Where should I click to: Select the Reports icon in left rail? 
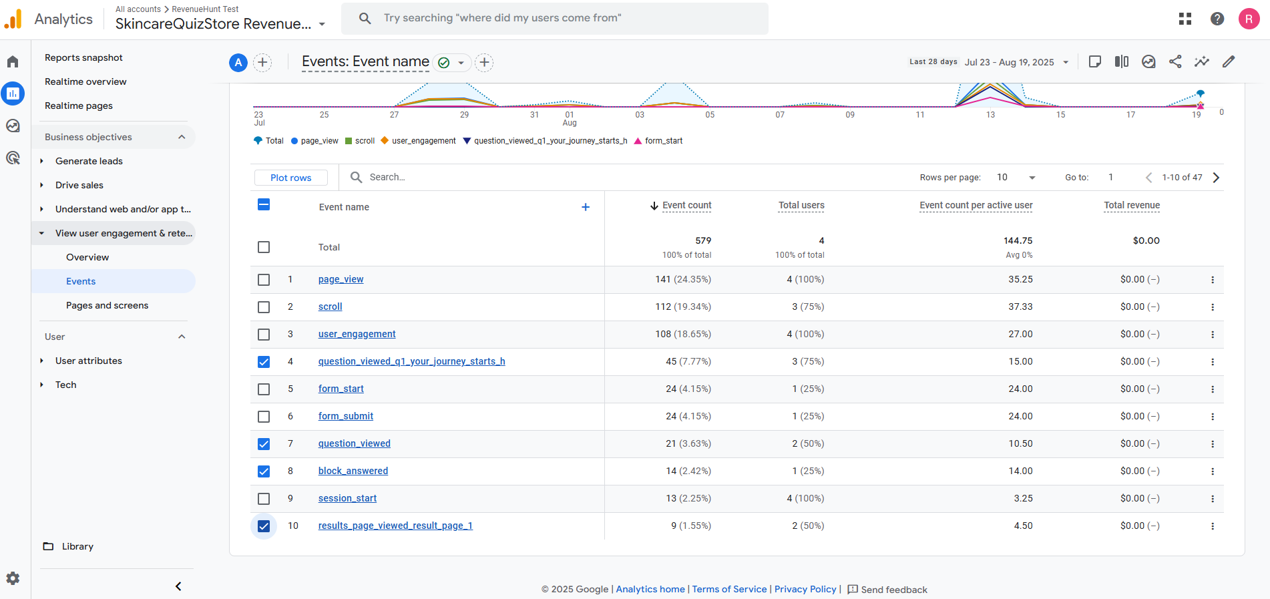click(13, 93)
